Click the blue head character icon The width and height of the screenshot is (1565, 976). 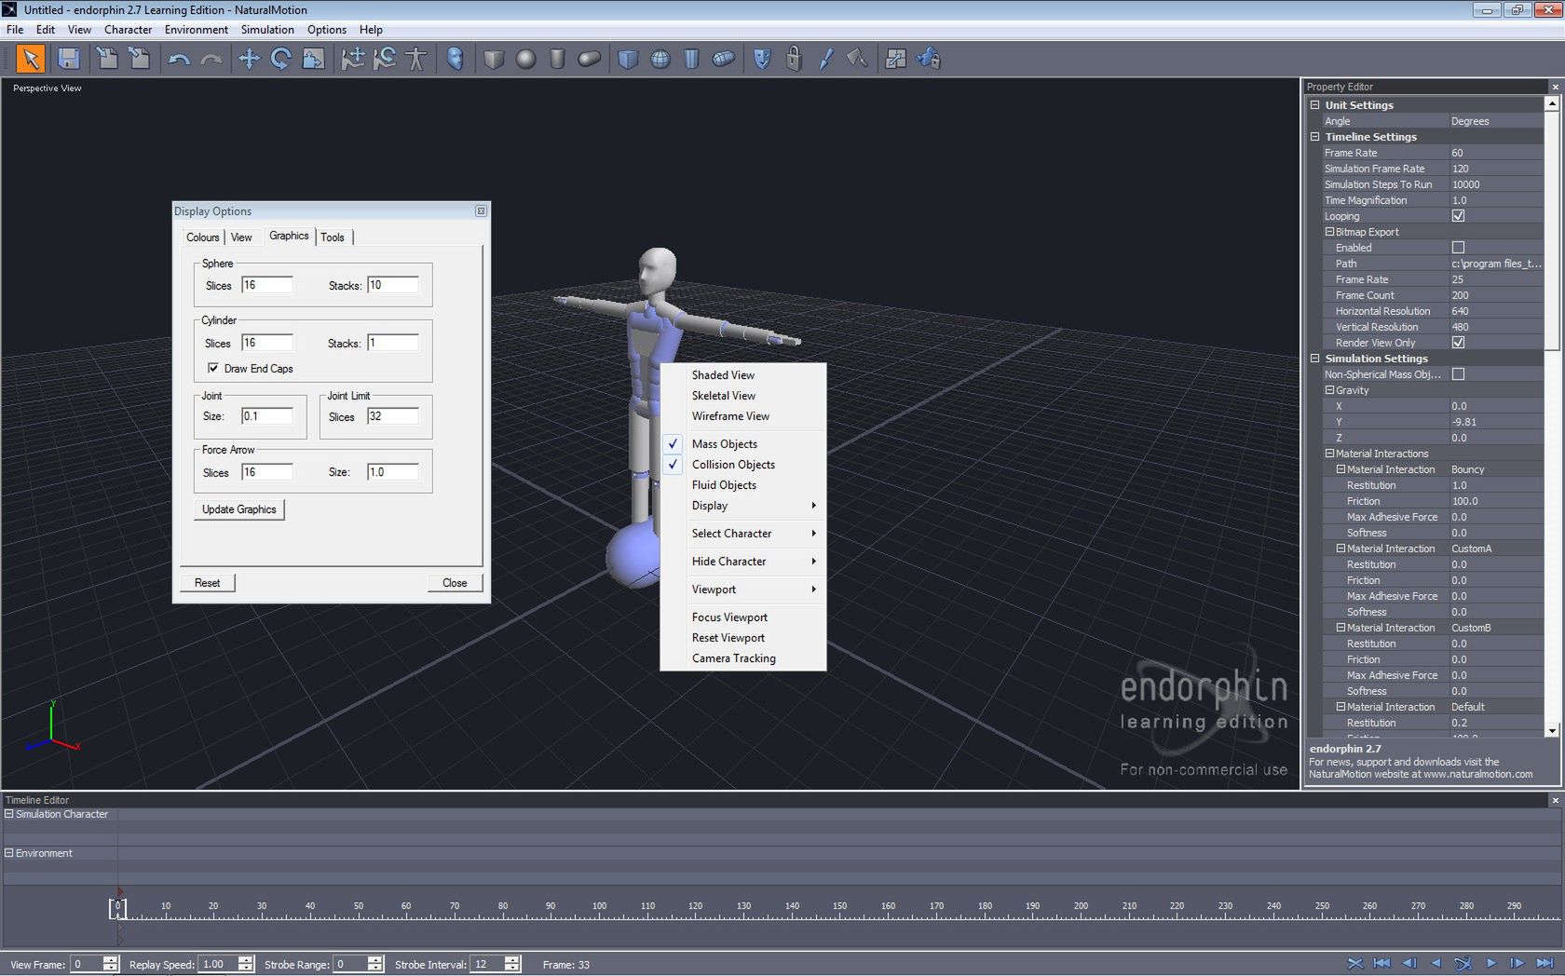455,60
